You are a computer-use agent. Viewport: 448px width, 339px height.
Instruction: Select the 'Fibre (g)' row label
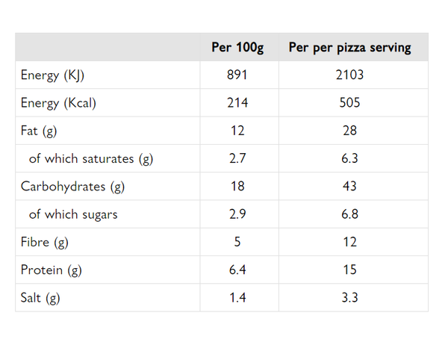tap(45, 243)
